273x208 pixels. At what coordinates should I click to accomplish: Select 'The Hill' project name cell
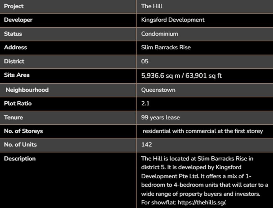[x=152, y=6]
